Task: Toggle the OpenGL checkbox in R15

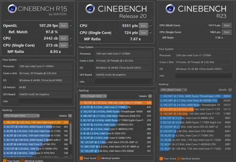Action: 71,25
